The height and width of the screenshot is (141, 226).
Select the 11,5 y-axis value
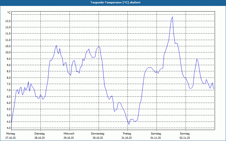coord(8,34)
